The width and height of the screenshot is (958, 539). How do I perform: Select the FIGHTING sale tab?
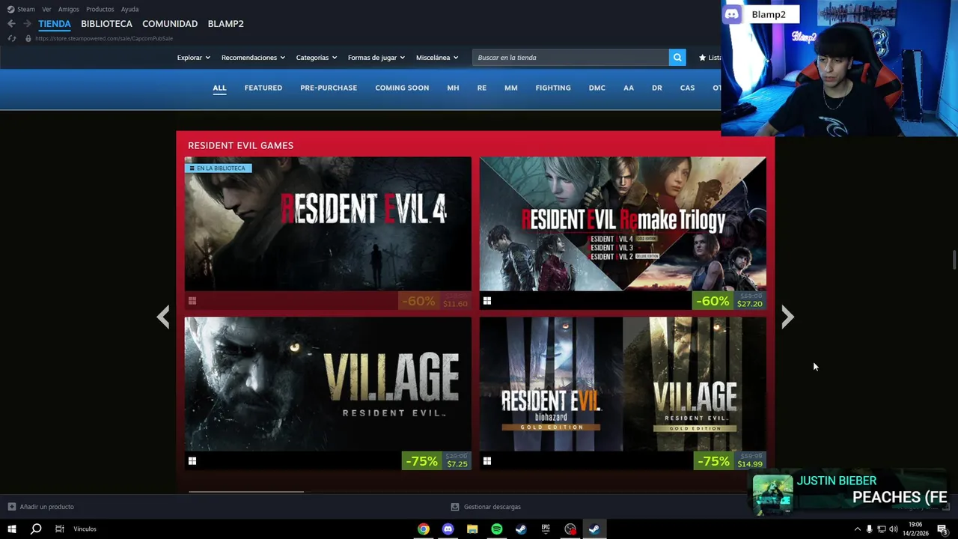(x=553, y=88)
